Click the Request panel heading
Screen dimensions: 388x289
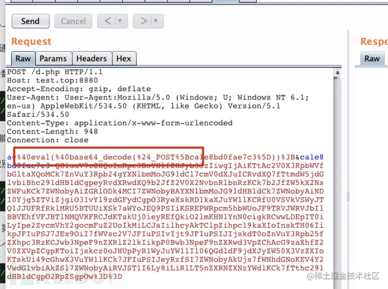click(31, 41)
